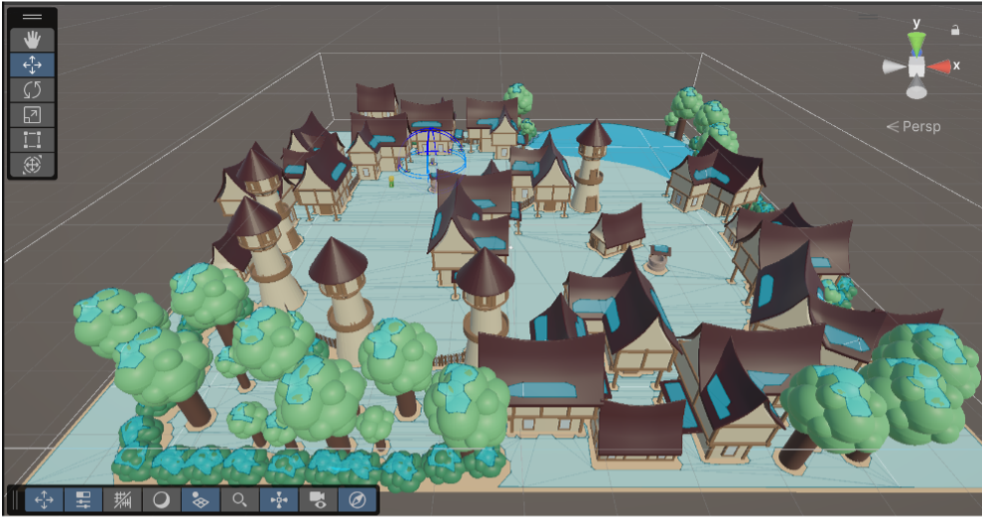Toggle grid snapping in bottom toolbar
Screen dimensions: 983x521
tap(122, 500)
